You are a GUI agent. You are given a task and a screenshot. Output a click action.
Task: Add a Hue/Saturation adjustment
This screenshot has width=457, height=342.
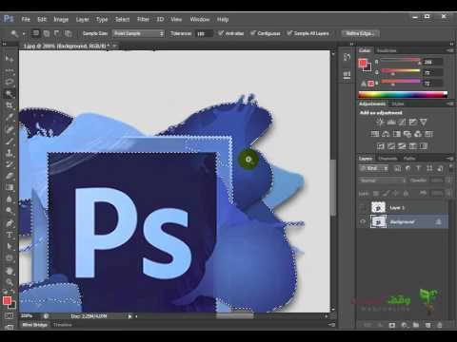(x=375, y=134)
